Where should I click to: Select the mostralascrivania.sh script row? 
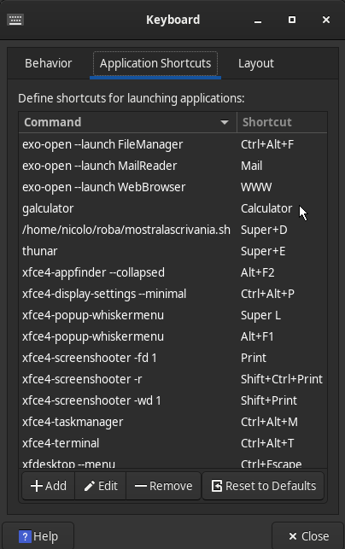coord(173,230)
